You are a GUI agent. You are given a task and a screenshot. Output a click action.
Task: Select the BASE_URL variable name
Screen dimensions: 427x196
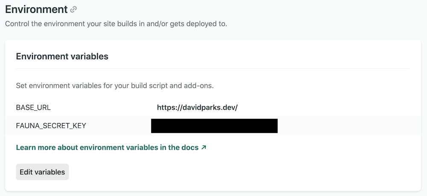[x=33, y=107]
